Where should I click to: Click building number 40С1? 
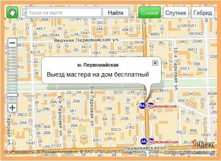183,101
